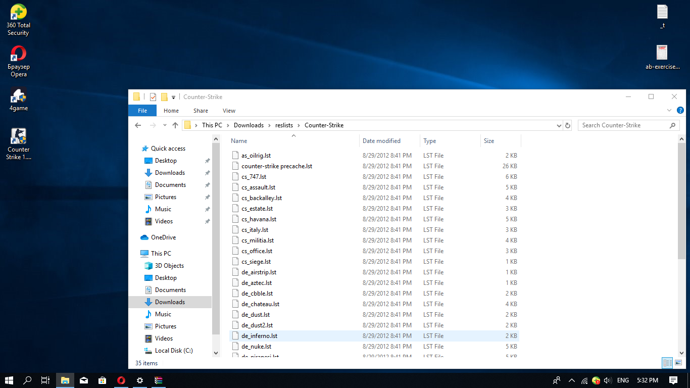Click the New folder icon in Explorer title bar
Image resolution: width=690 pixels, height=388 pixels.
164,97
